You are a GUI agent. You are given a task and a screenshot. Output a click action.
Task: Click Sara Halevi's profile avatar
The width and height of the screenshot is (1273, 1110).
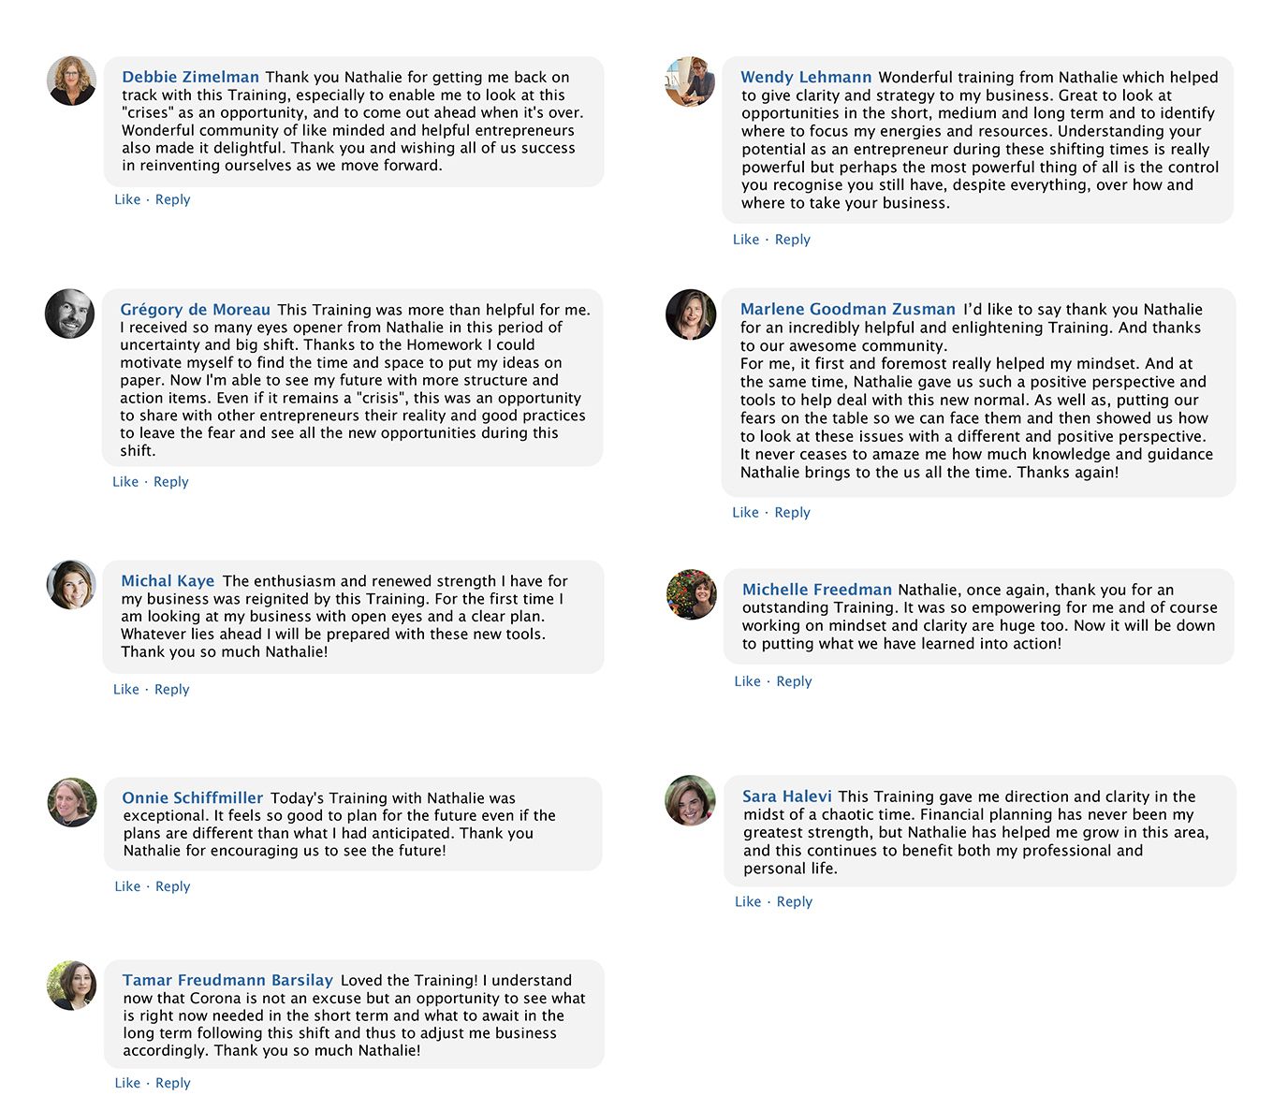[x=691, y=800]
